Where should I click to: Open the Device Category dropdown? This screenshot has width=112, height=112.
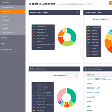tap(109, 19)
